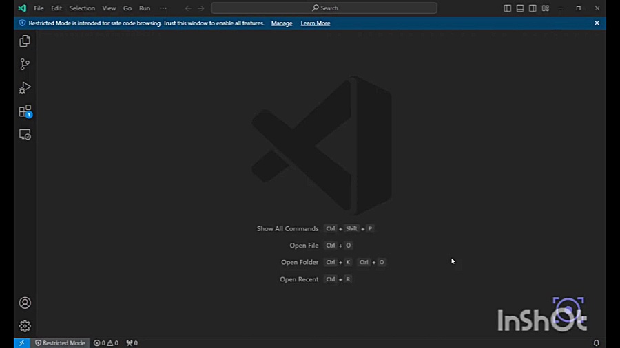Viewport: 620px width, 348px height.
Task: Go back with the left arrow
Action: pyautogui.click(x=188, y=8)
